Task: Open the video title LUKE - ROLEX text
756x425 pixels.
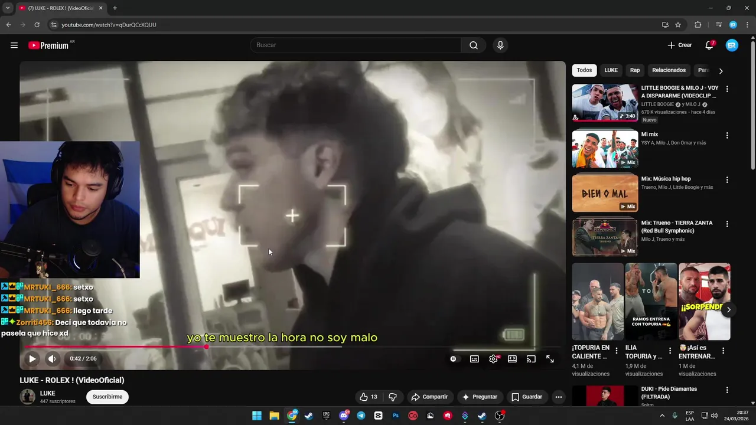Action: click(x=72, y=380)
